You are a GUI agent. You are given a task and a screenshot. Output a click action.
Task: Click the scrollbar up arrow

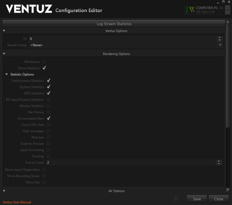click(228, 22)
